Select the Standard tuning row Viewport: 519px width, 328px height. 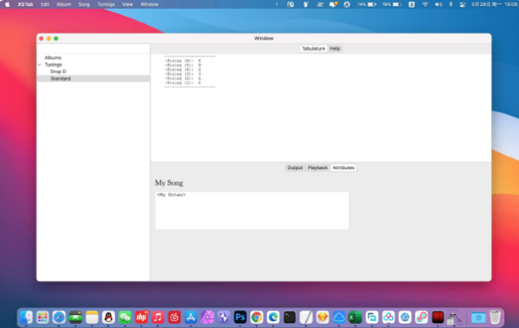[x=93, y=79]
